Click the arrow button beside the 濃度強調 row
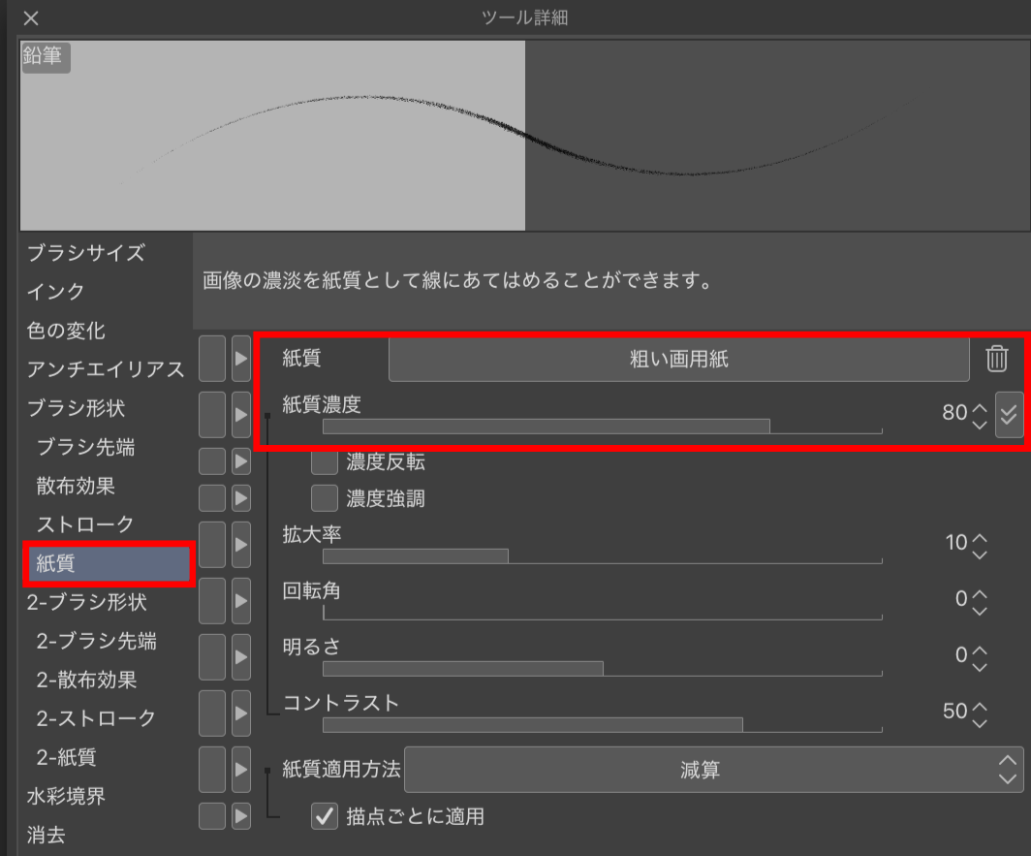 240,498
